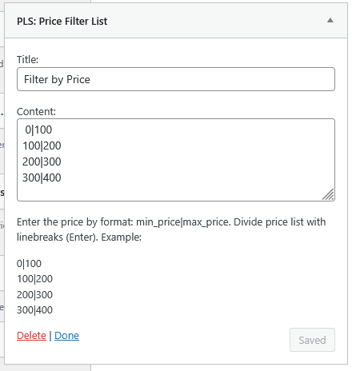This screenshot has height=371, width=352.
Task: Click the PLS: Price Filter List heading
Action: 62,22
